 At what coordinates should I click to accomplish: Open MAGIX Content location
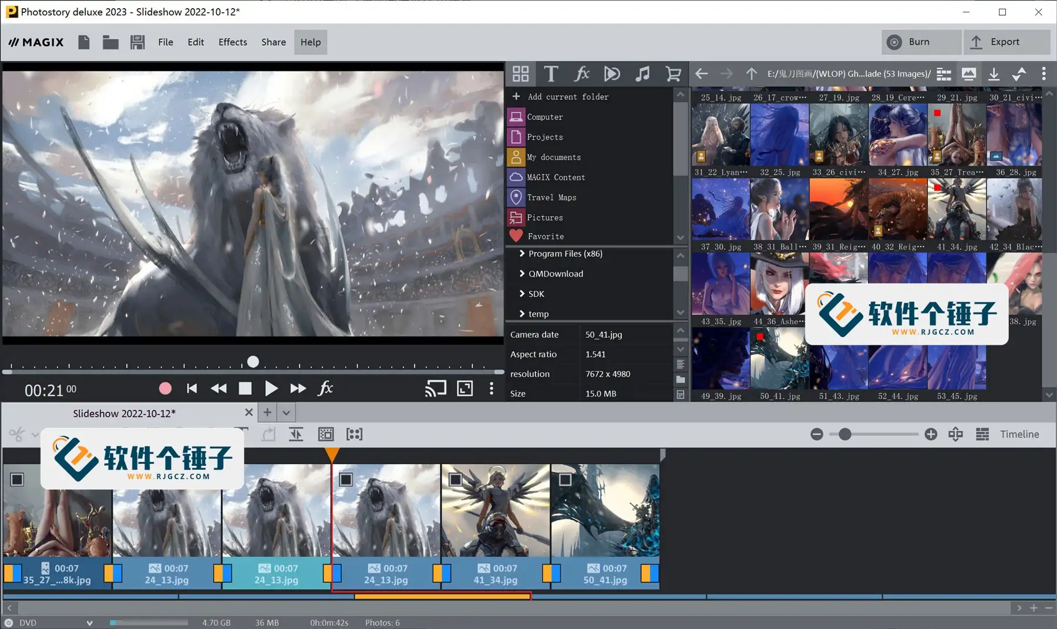pyautogui.click(x=556, y=177)
